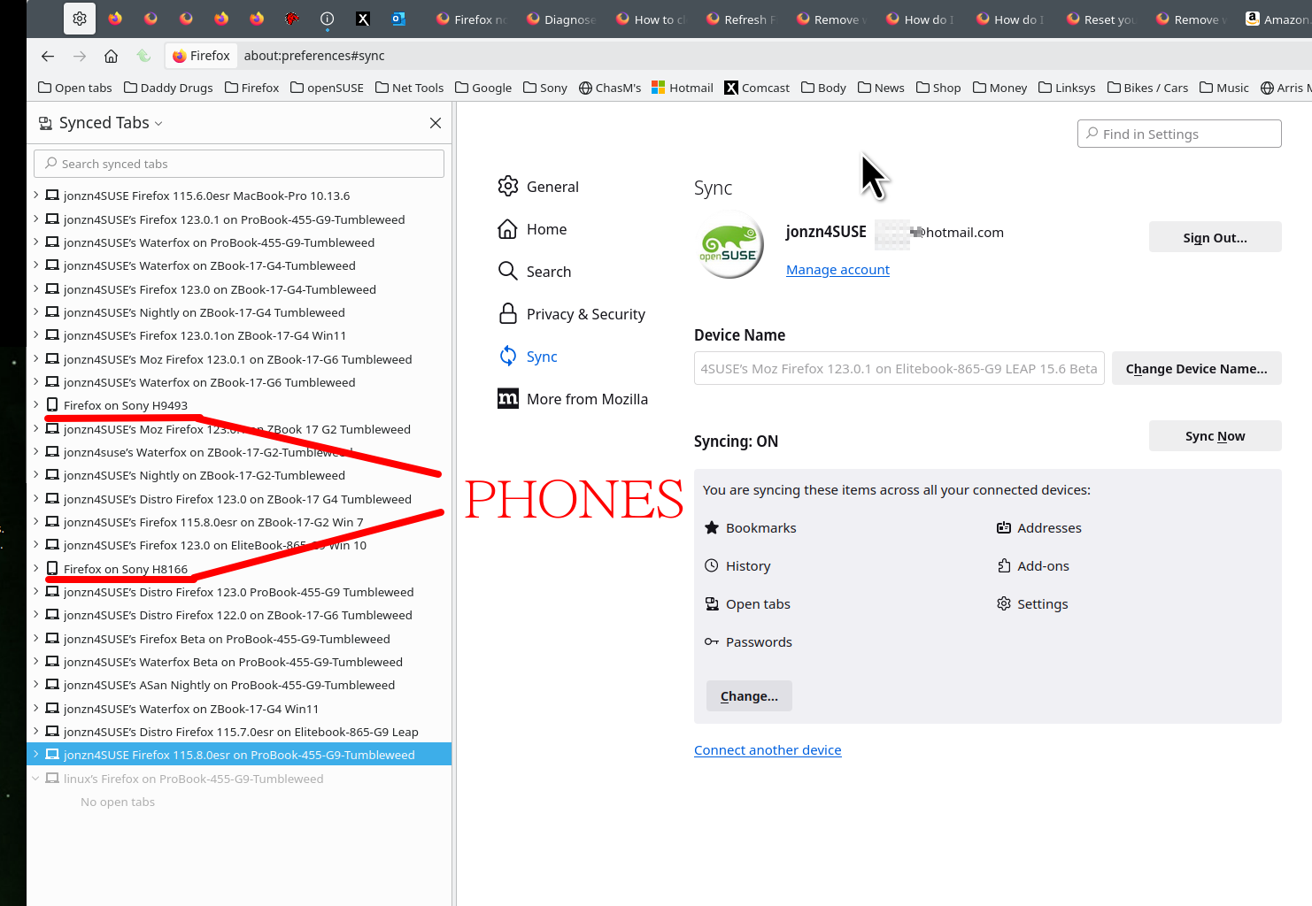Expand Distro Firefox 122.0 on ZBook-17-G6 Tumbleweed
1312x906 pixels.
point(35,615)
